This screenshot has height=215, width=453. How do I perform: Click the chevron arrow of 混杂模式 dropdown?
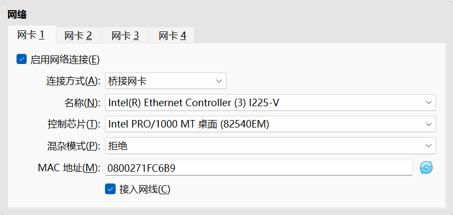428,146
